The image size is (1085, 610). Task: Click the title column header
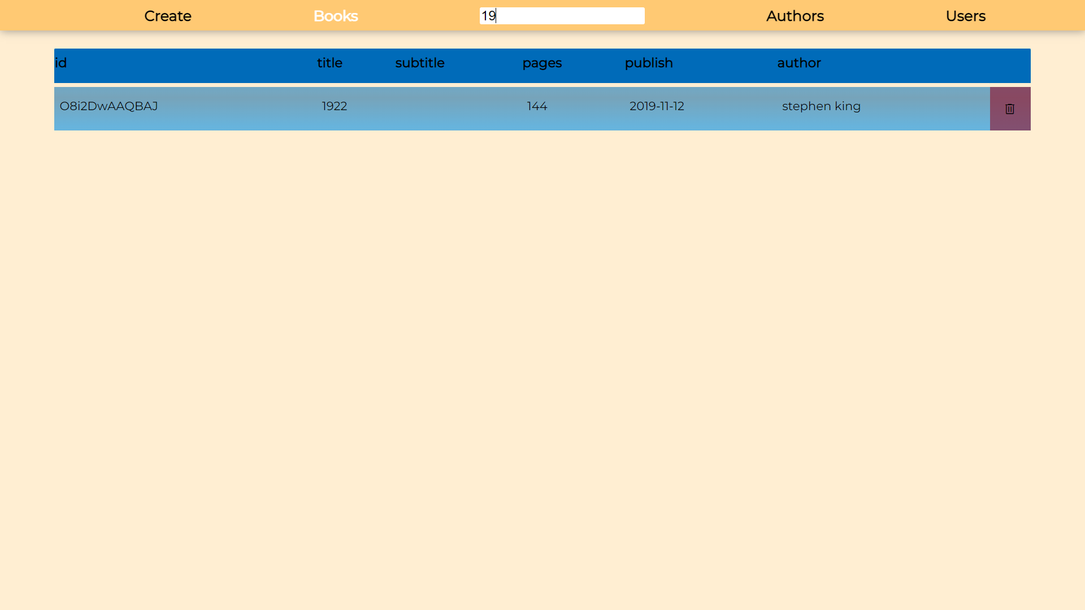click(x=329, y=63)
